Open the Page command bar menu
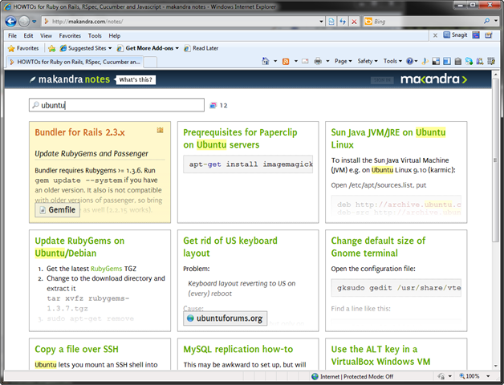 [x=343, y=61]
